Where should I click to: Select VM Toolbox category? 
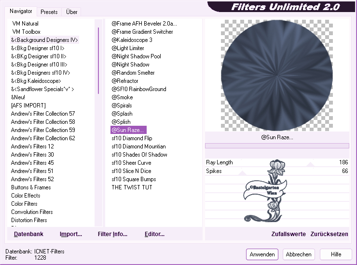click(x=26, y=32)
